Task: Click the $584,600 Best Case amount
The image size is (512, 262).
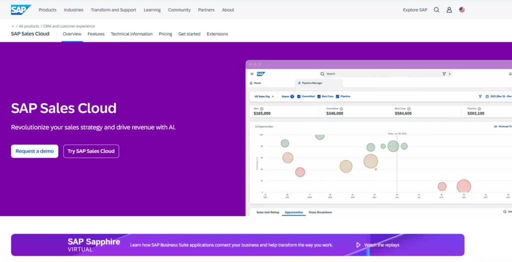Action: coord(403,113)
